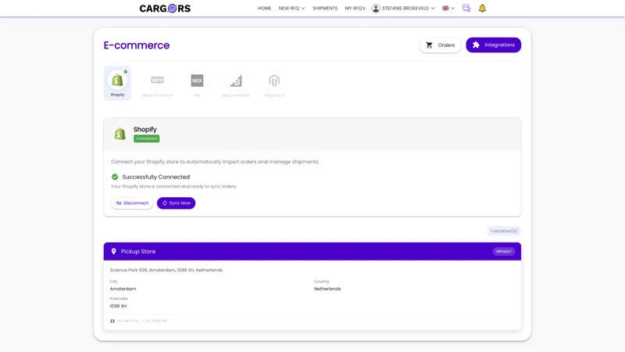
Task: Click the Amsterdam city value
Action: coord(123,289)
